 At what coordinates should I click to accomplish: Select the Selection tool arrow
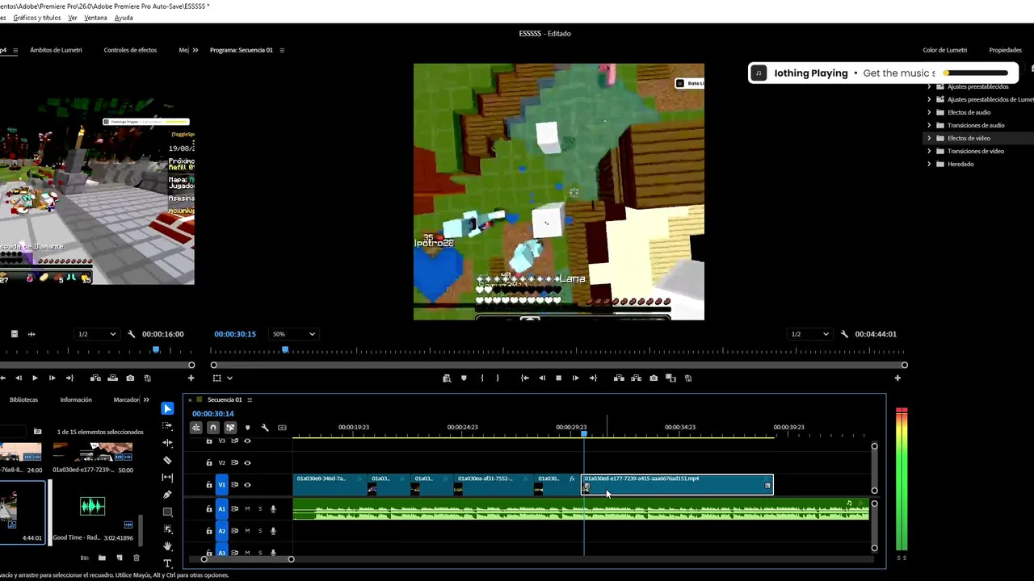(x=167, y=408)
